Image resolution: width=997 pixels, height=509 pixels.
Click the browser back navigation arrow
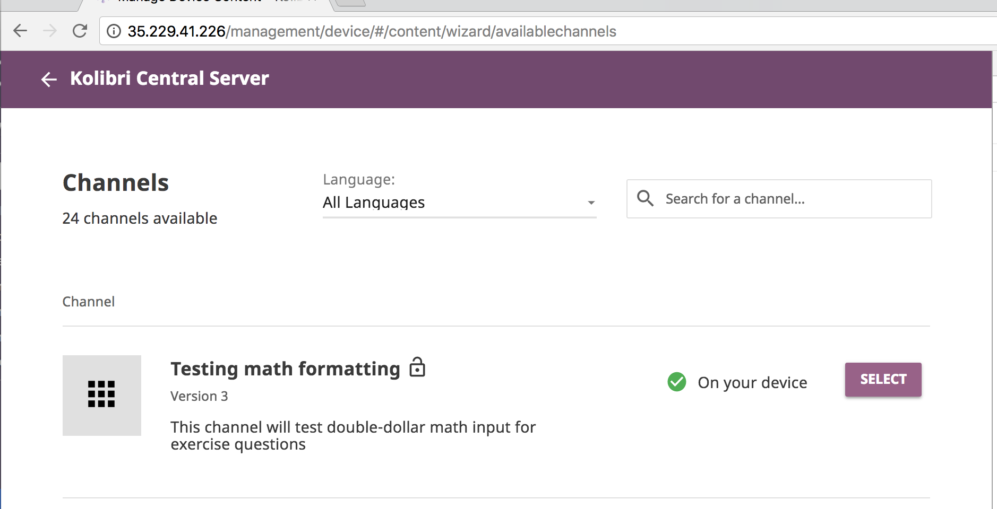[21, 30]
